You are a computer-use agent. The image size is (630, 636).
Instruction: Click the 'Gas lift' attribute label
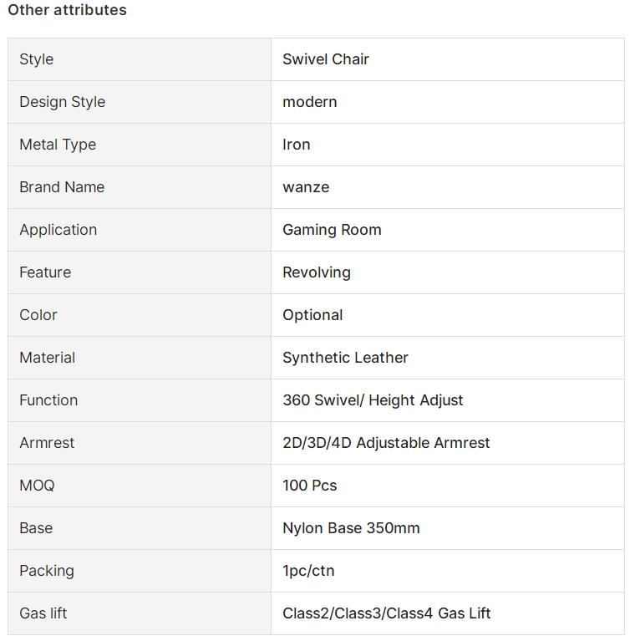pyautogui.click(x=43, y=613)
